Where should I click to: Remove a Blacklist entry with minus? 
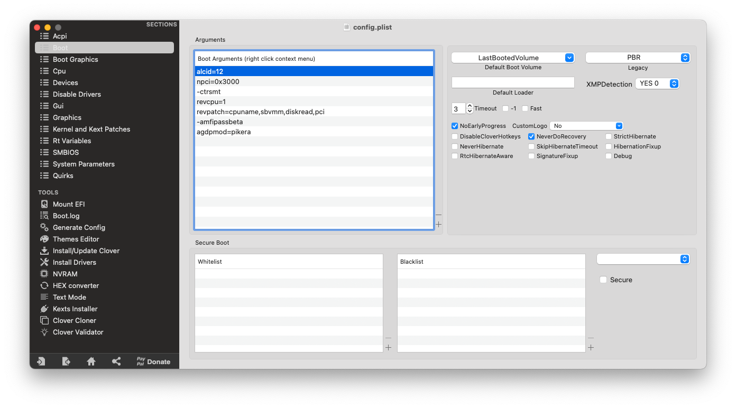pos(591,338)
